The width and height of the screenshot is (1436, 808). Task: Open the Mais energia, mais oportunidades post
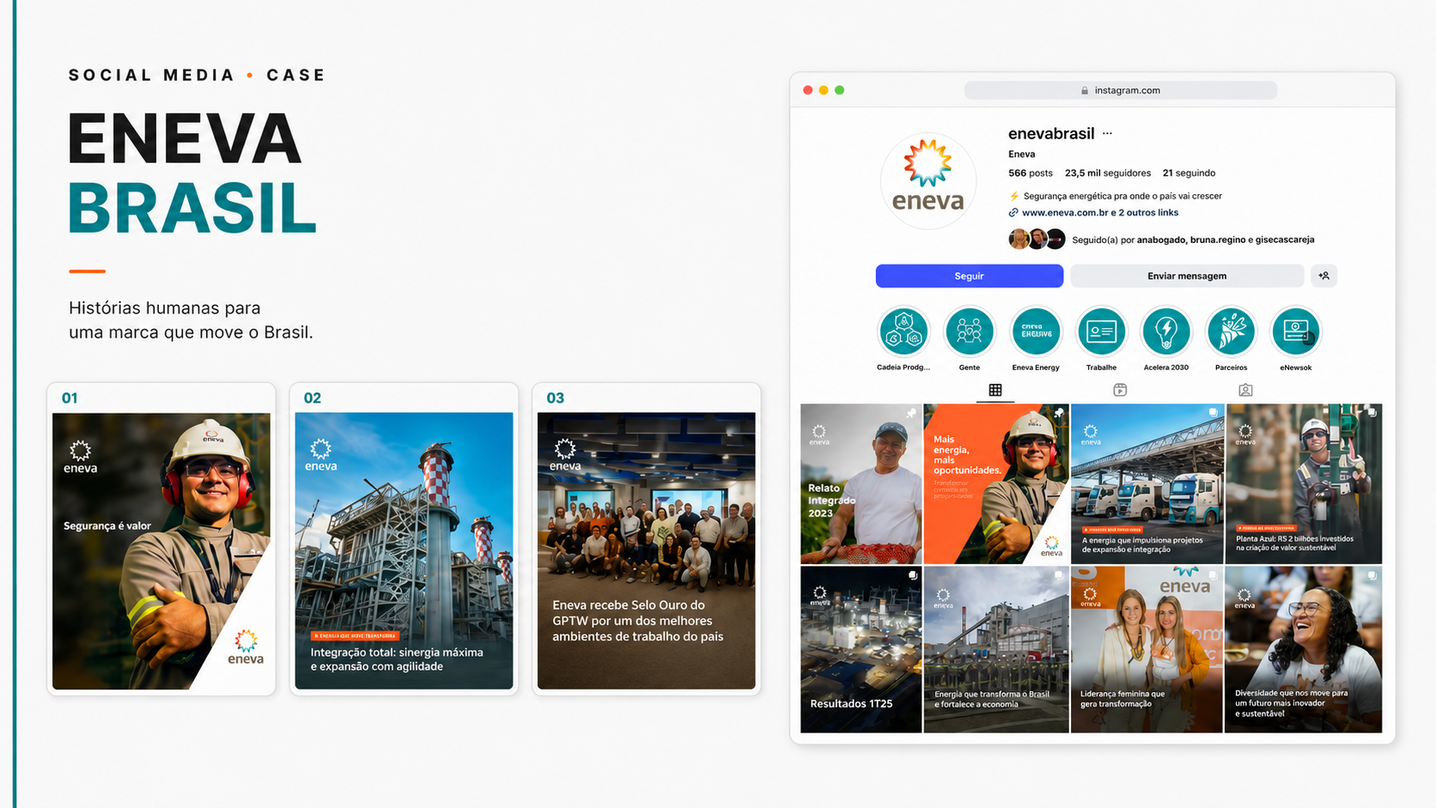click(x=996, y=483)
